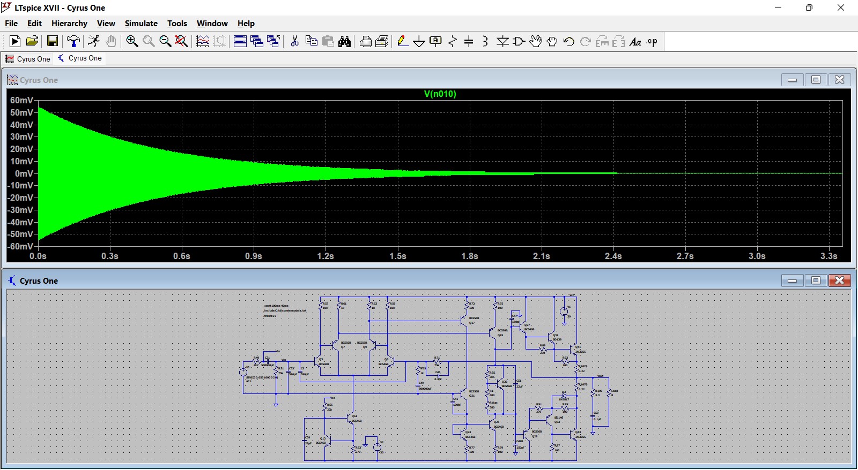
Task: Select the Text Aa tool
Action: coord(635,41)
